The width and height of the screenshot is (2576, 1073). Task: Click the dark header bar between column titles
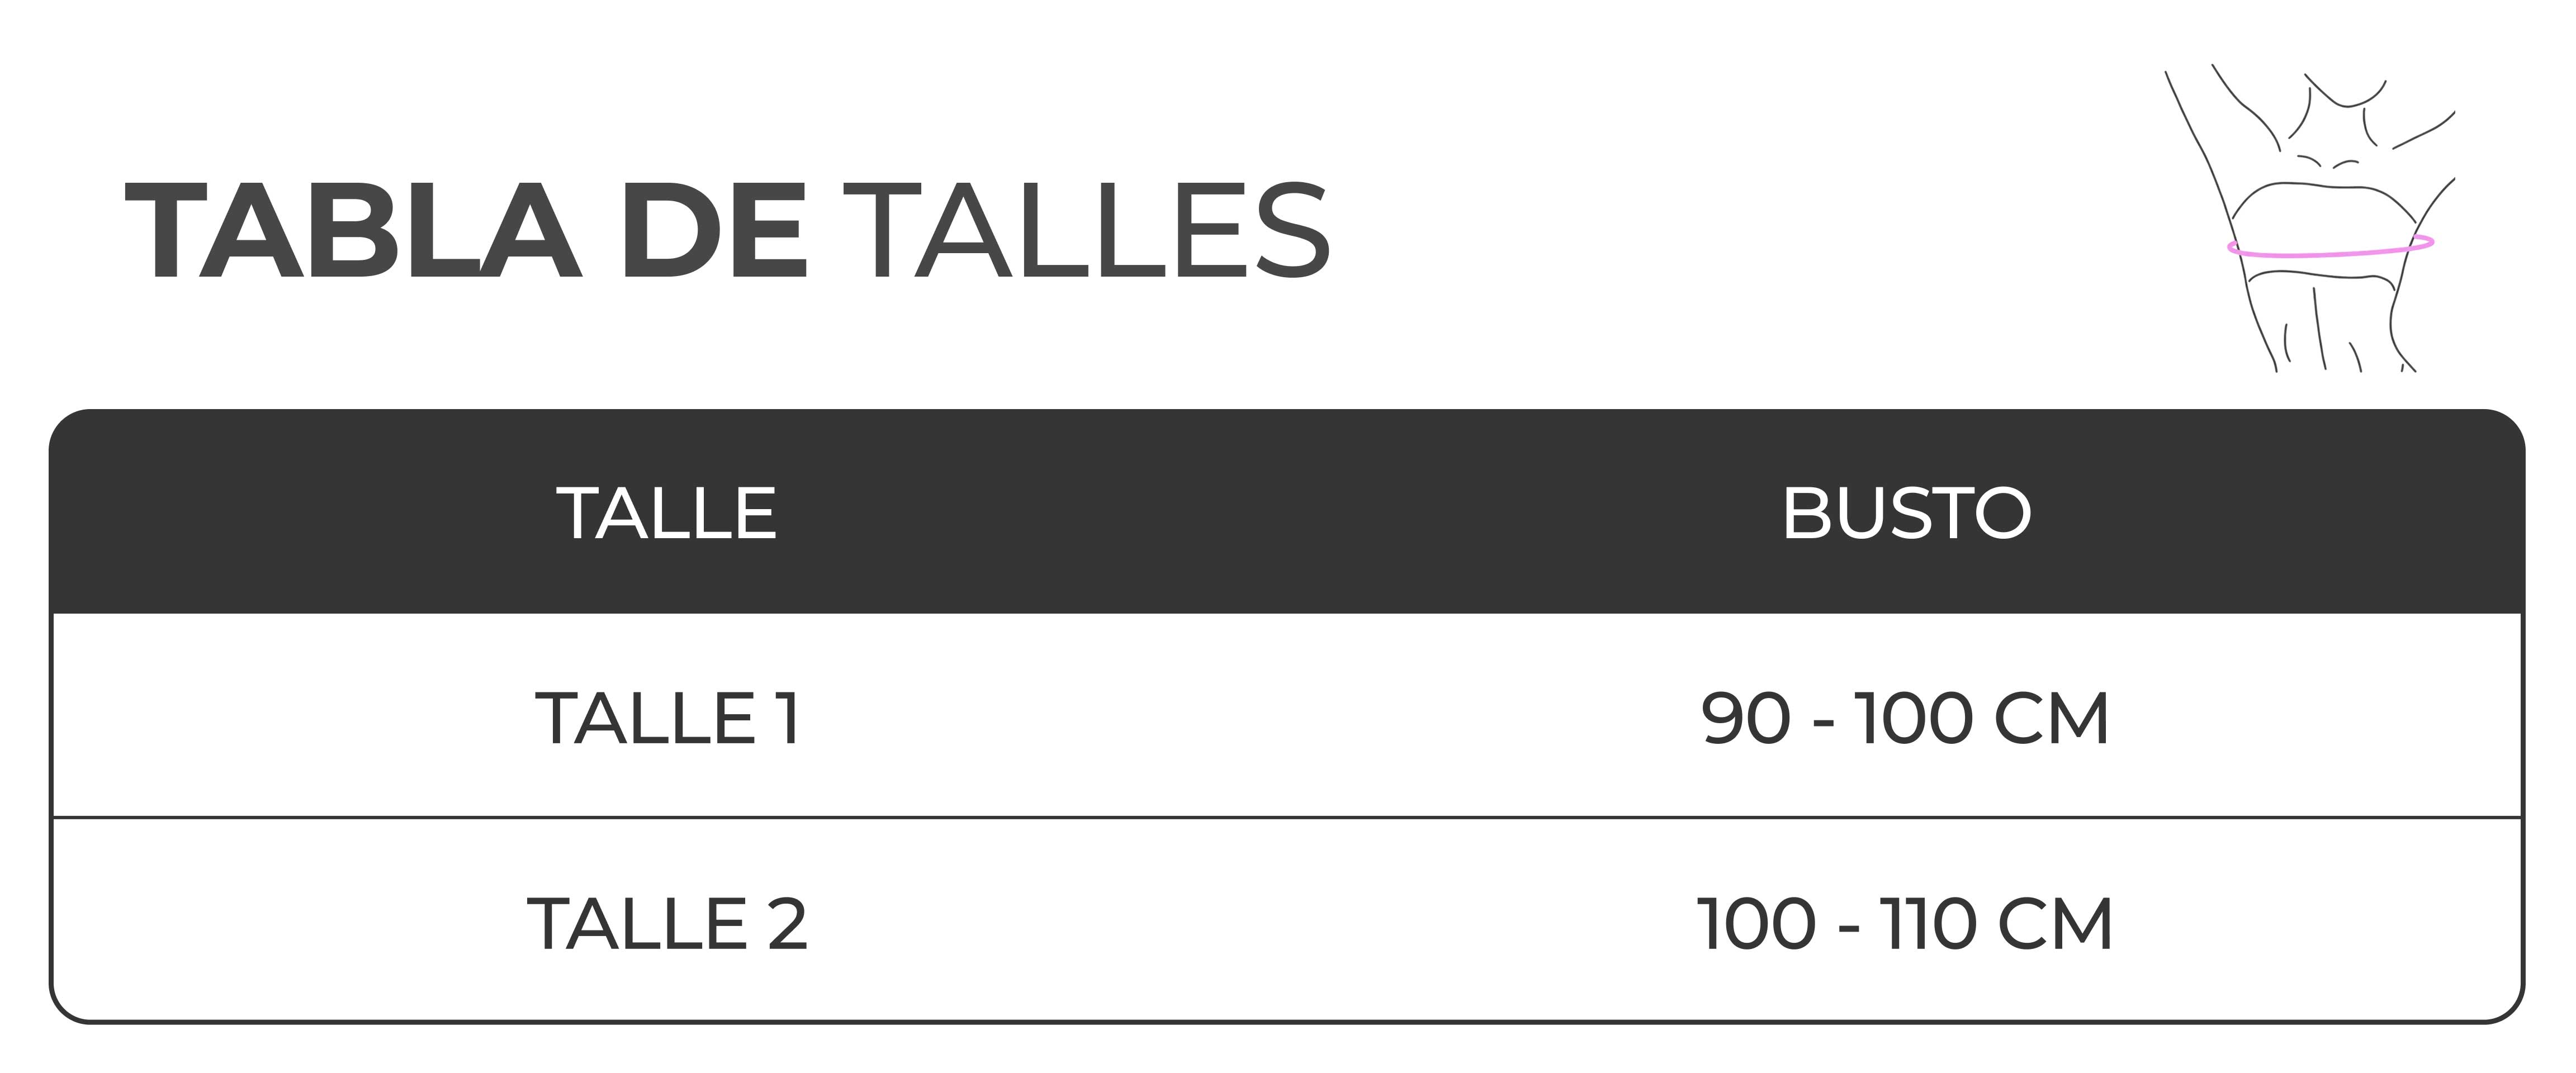click(x=1280, y=514)
